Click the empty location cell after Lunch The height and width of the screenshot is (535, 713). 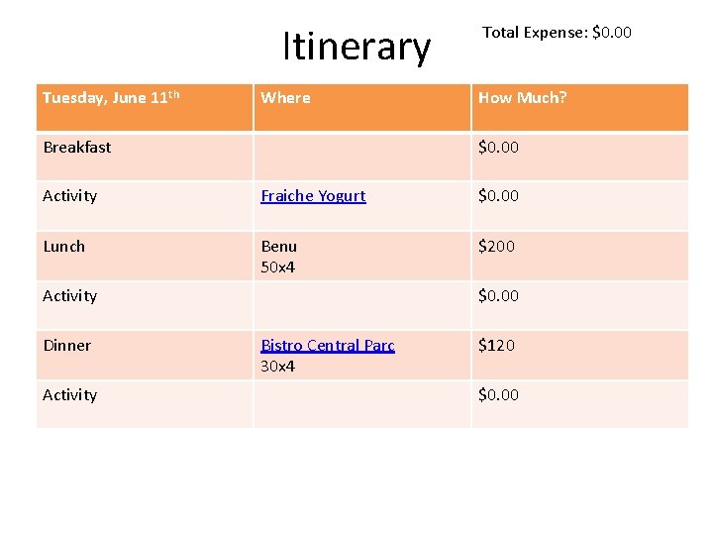(x=361, y=305)
